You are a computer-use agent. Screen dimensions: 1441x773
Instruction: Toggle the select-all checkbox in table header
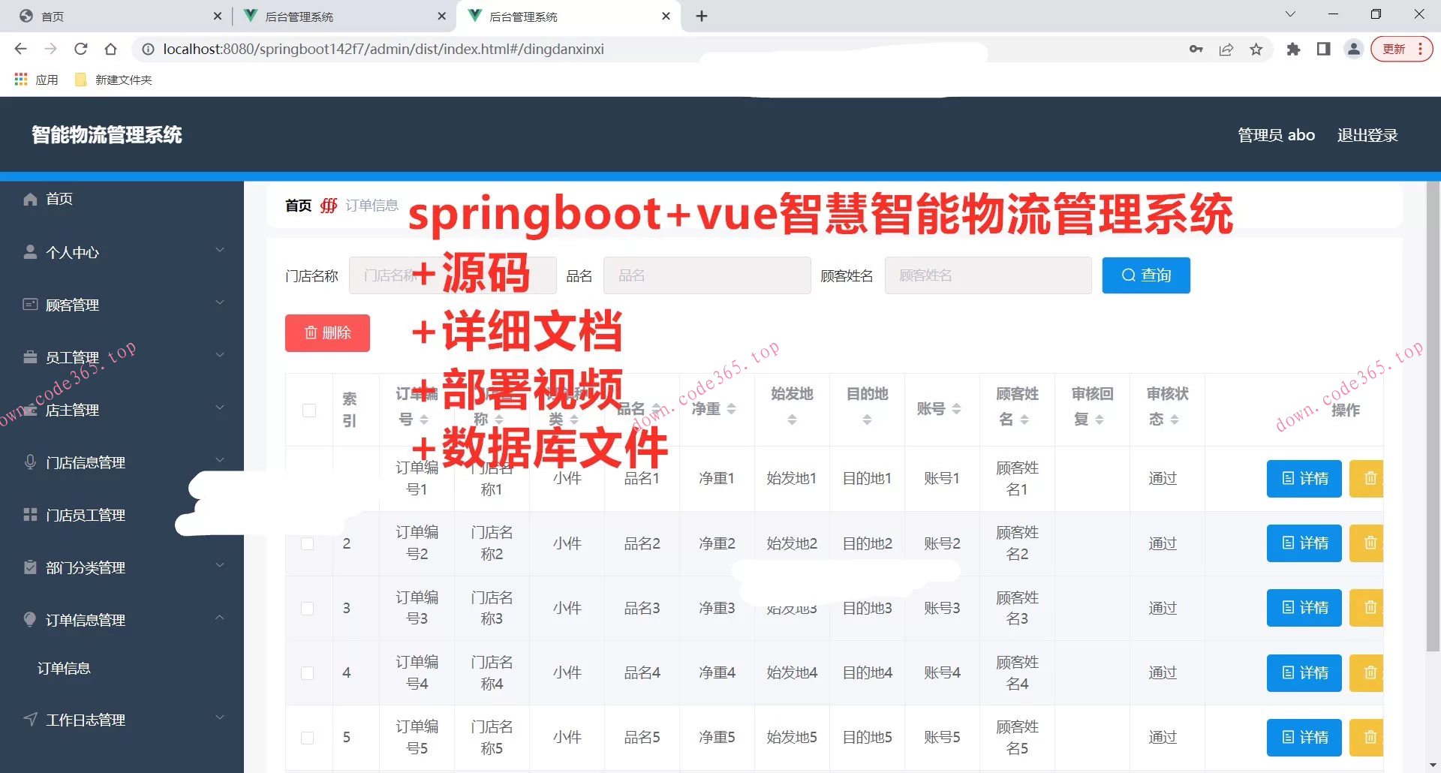(308, 411)
